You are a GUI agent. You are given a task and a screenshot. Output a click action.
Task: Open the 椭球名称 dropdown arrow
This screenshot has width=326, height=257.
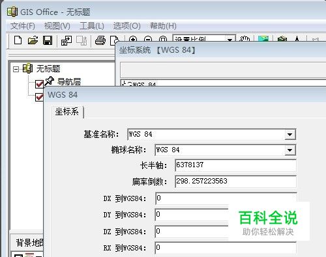click(x=290, y=150)
